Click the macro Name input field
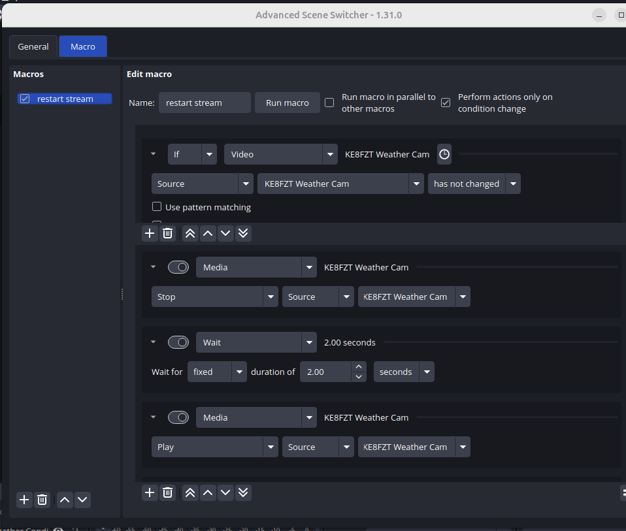The image size is (626, 531). tap(205, 103)
